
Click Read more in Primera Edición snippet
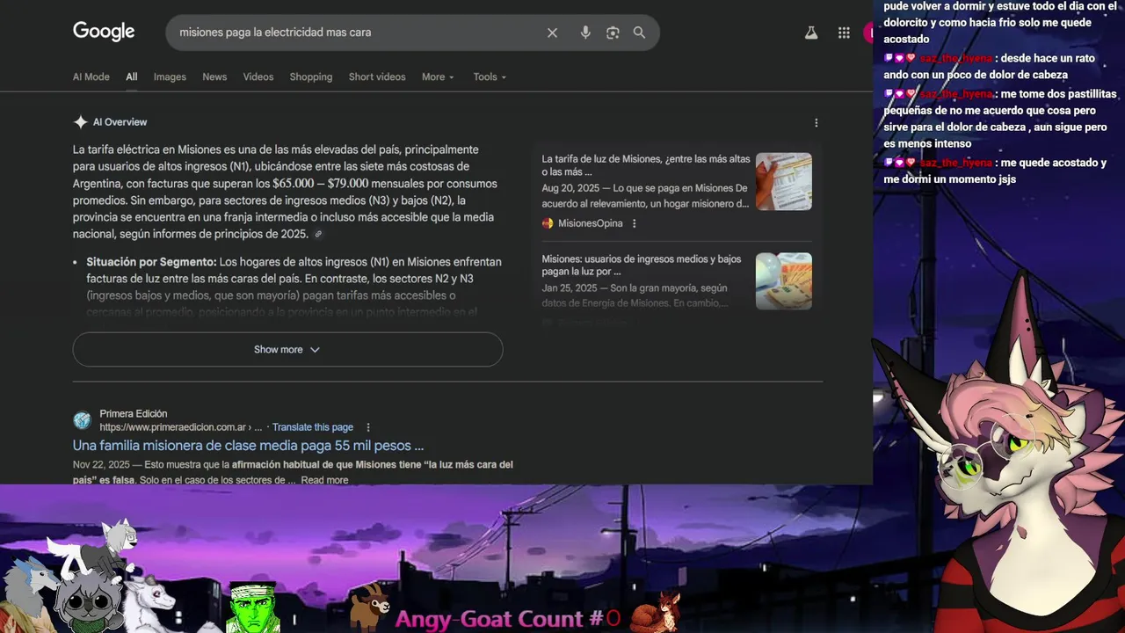click(x=324, y=480)
